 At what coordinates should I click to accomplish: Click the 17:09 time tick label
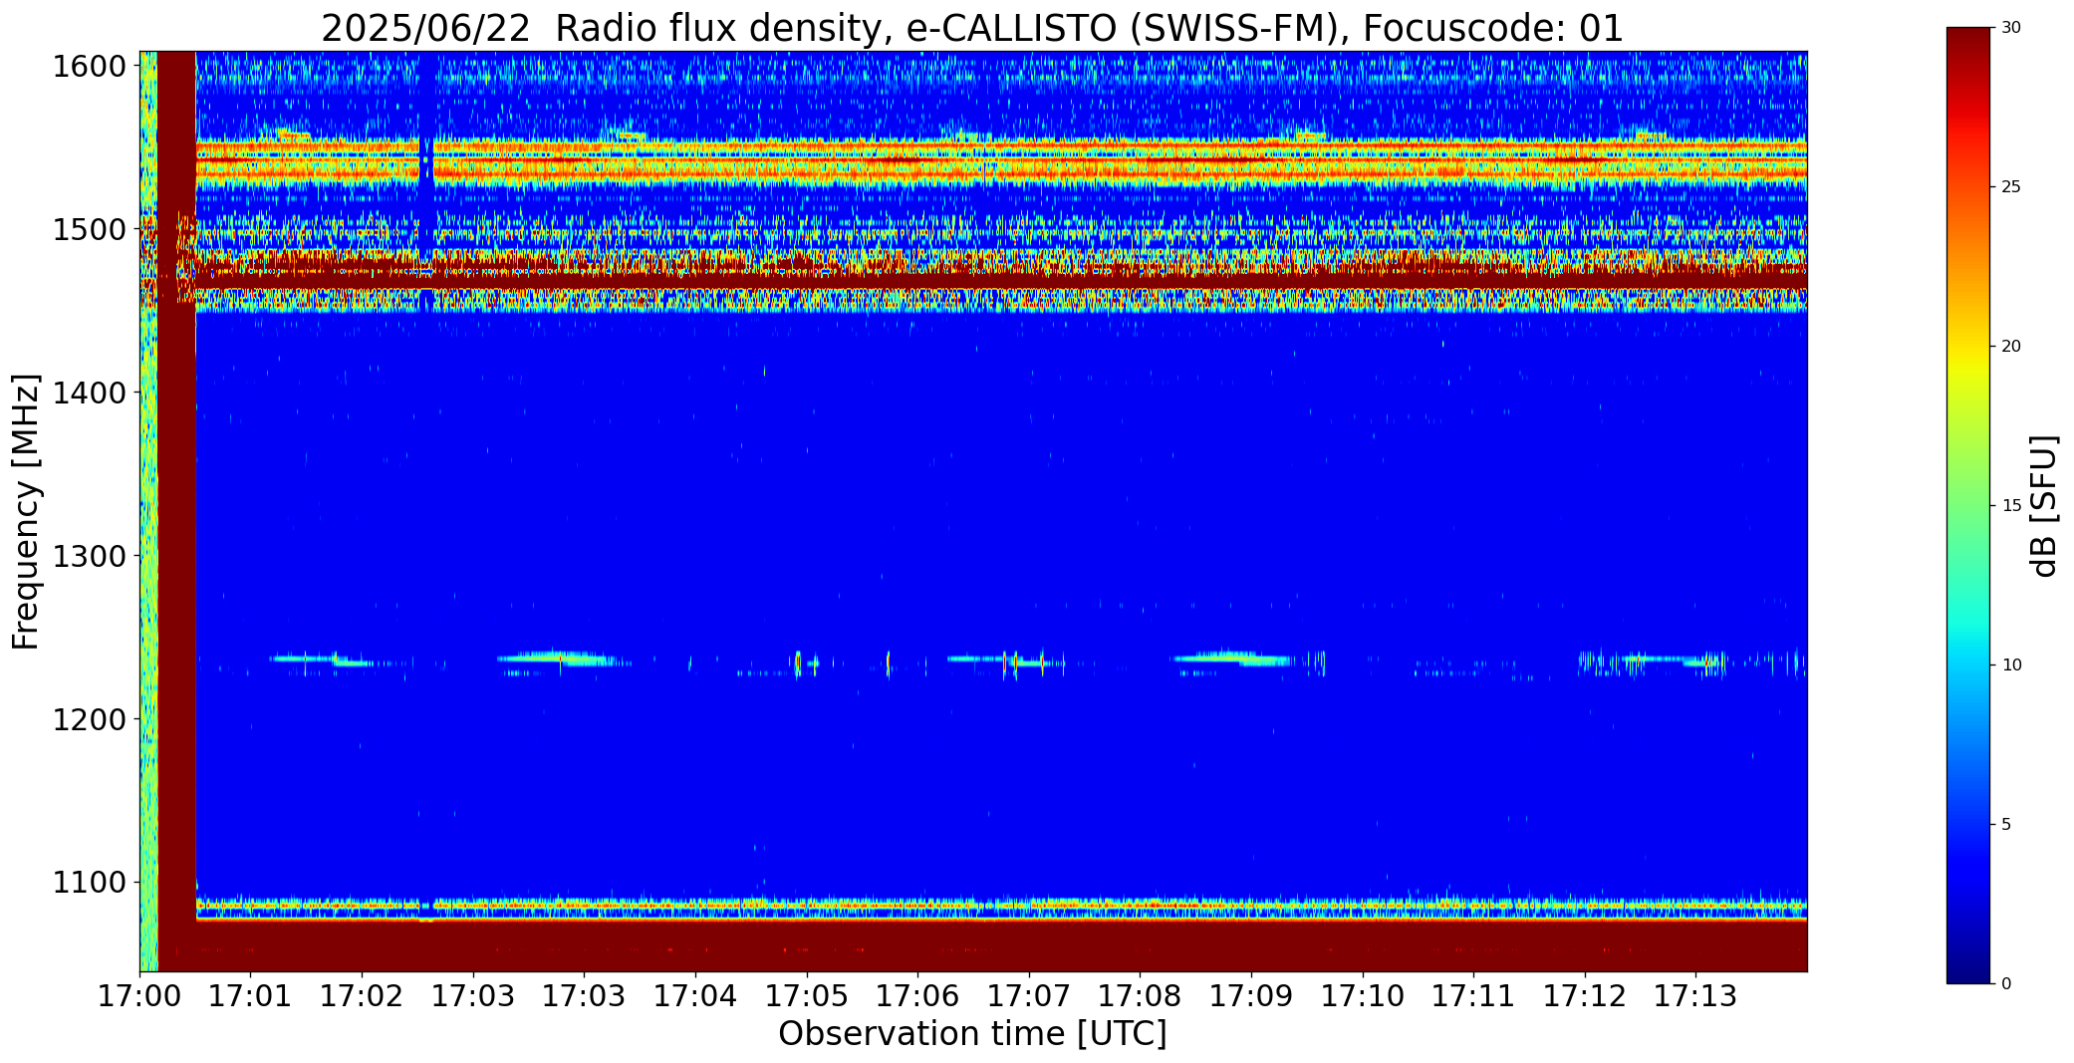(1251, 995)
